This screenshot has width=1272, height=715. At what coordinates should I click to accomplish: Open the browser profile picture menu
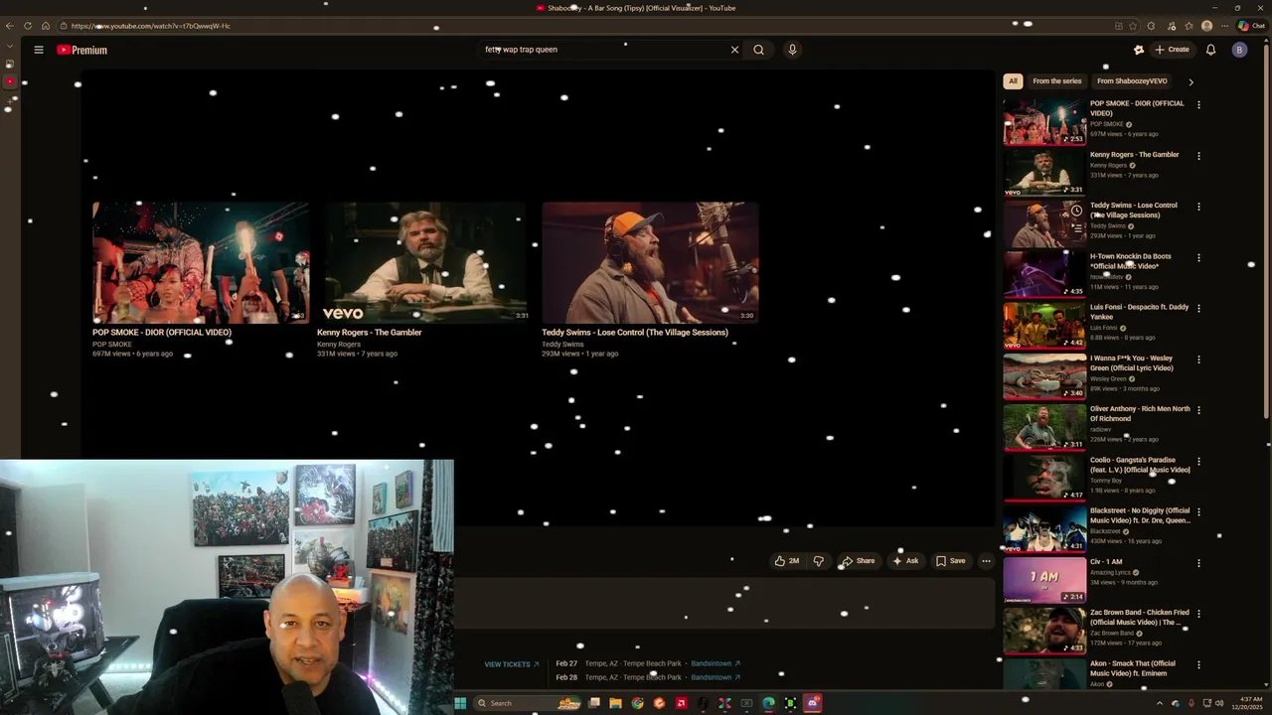(x=1206, y=26)
